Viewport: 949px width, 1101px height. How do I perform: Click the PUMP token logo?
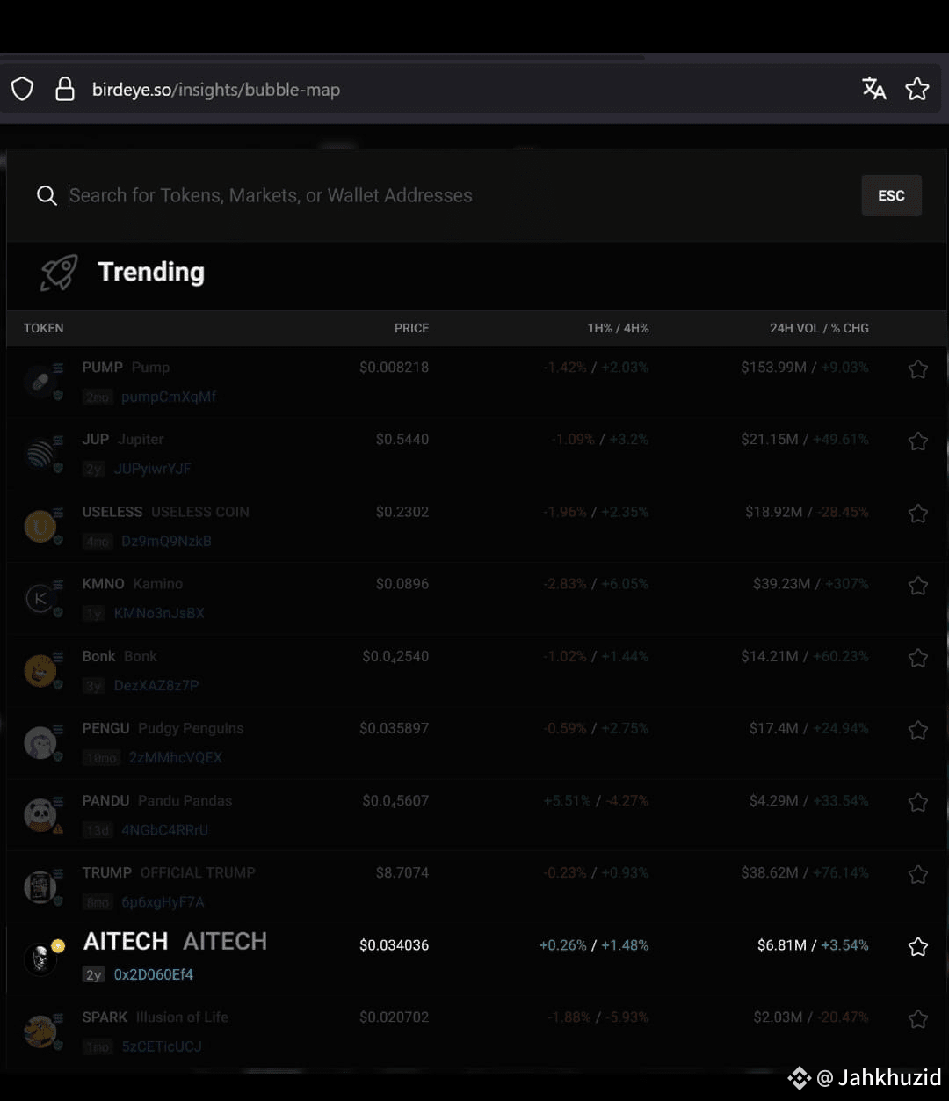click(x=40, y=383)
